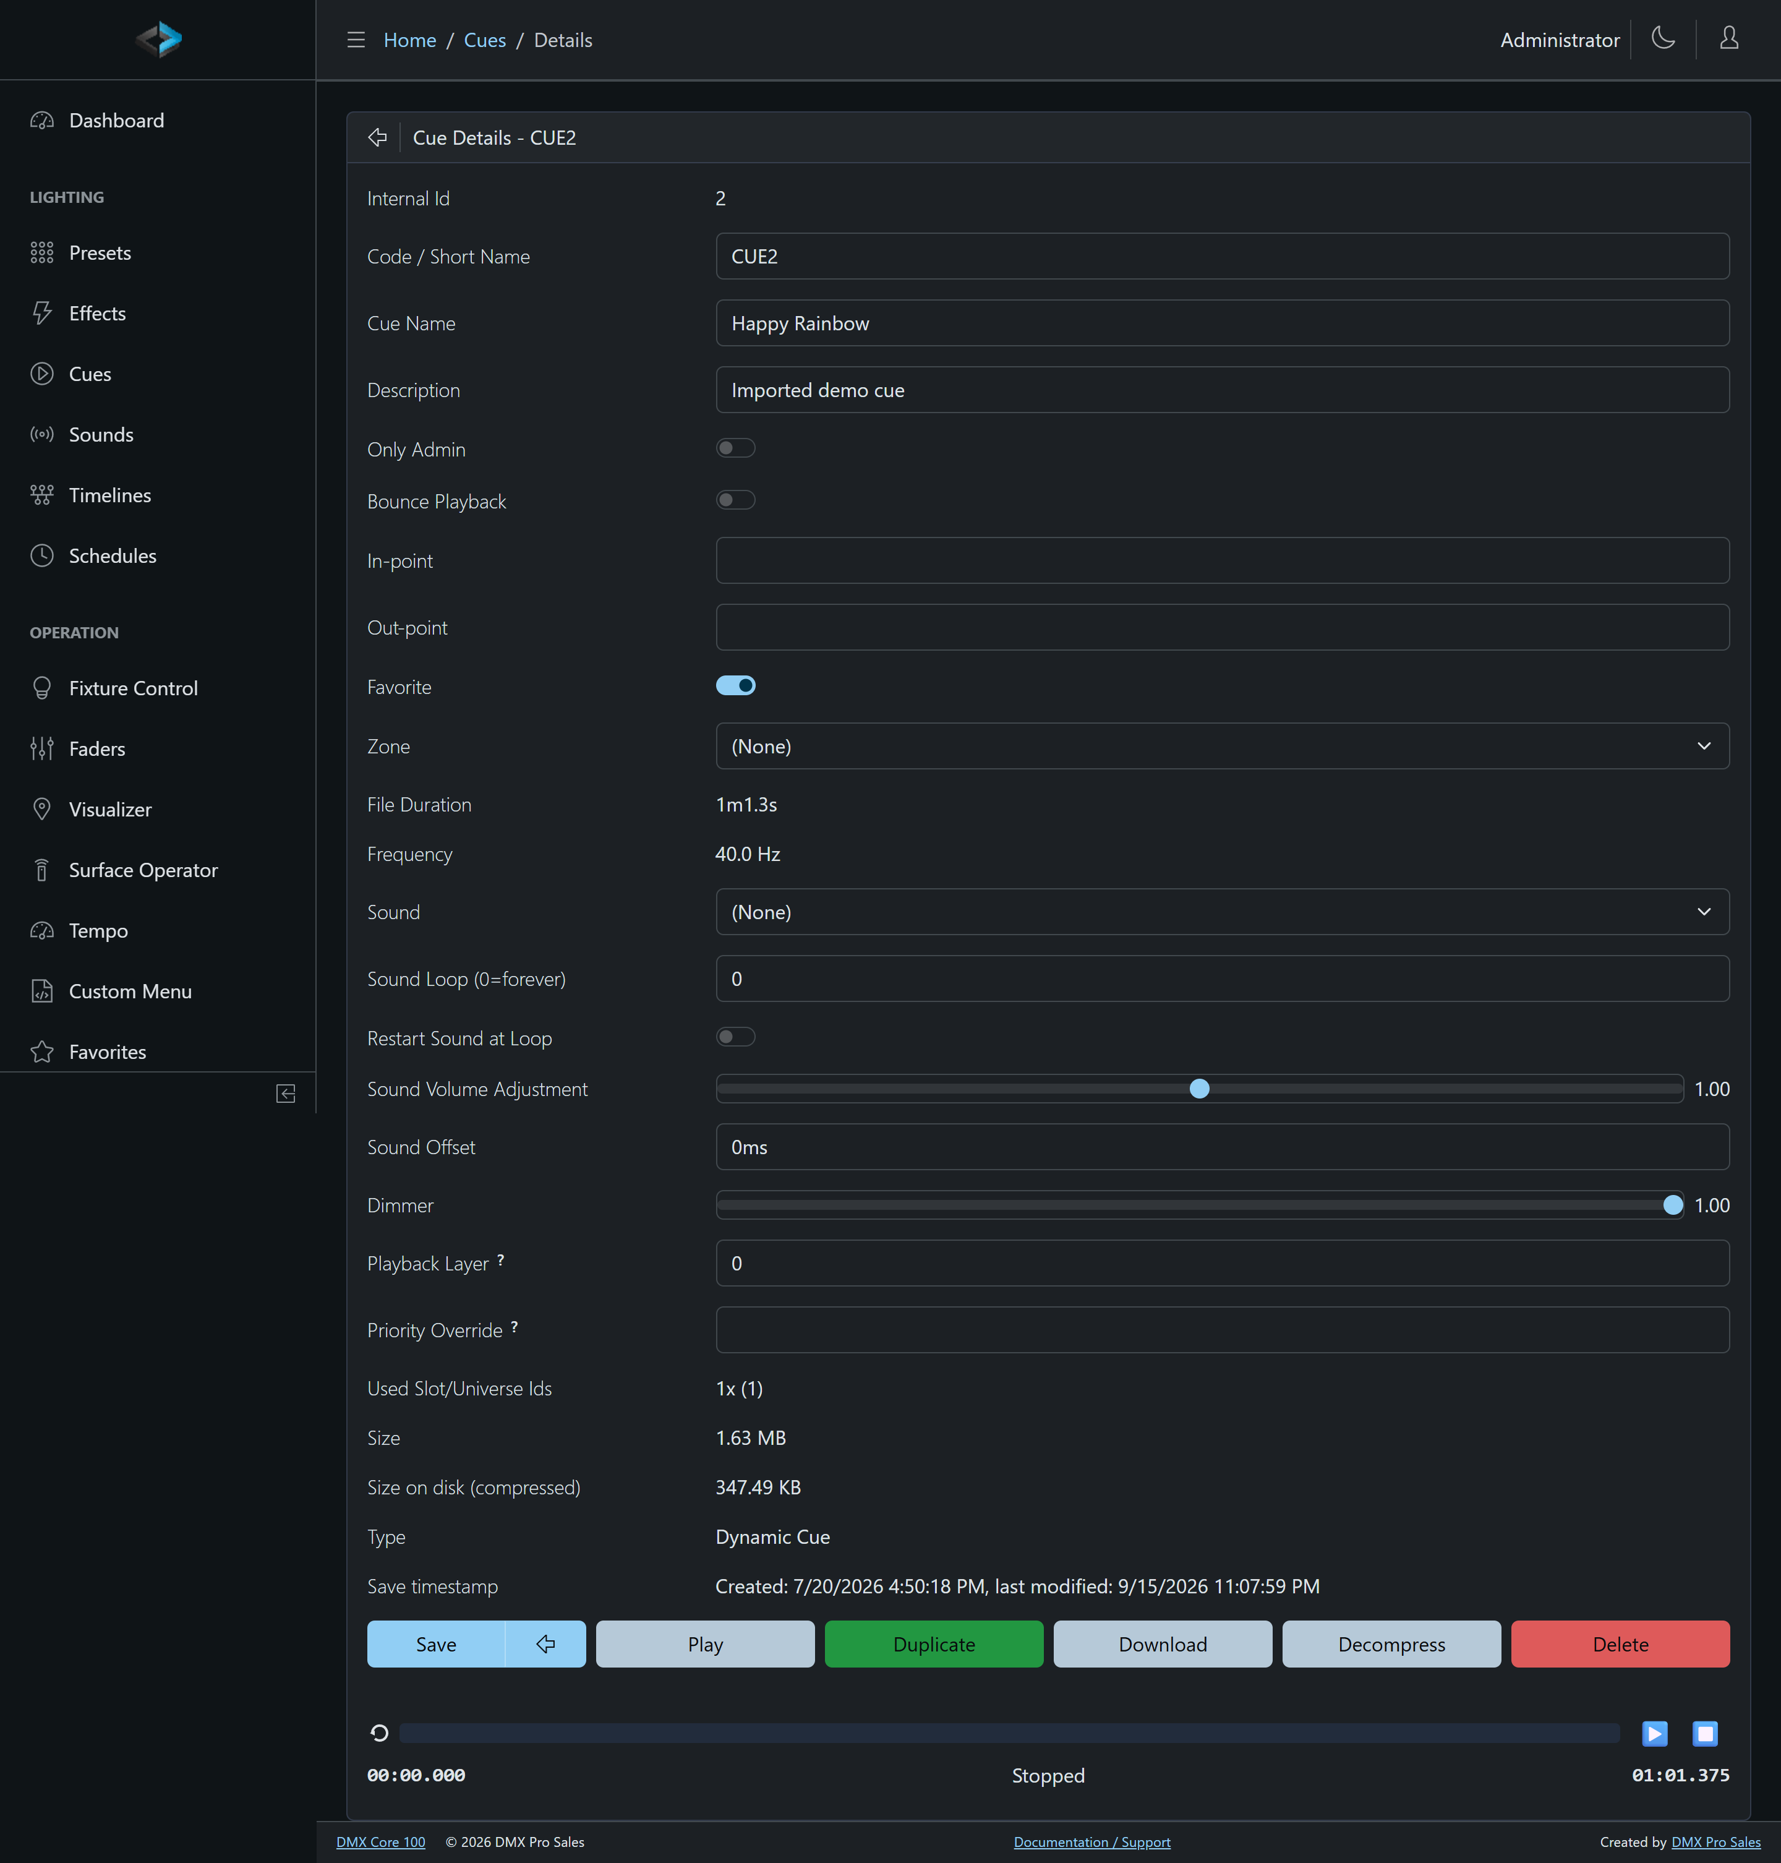Enable the Bounce Playback toggle

[736, 500]
